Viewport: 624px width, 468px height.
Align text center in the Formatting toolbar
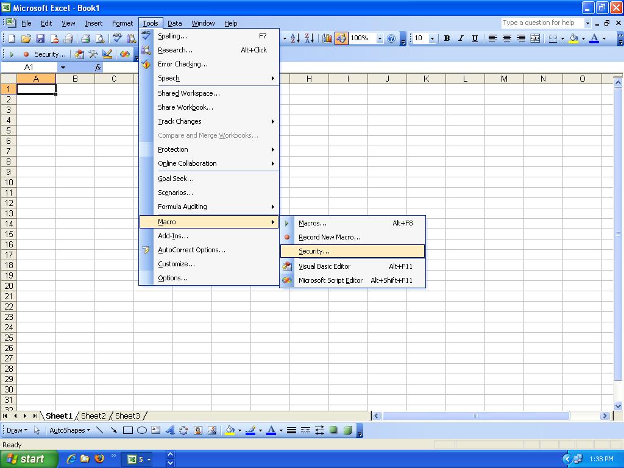tap(506, 38)
